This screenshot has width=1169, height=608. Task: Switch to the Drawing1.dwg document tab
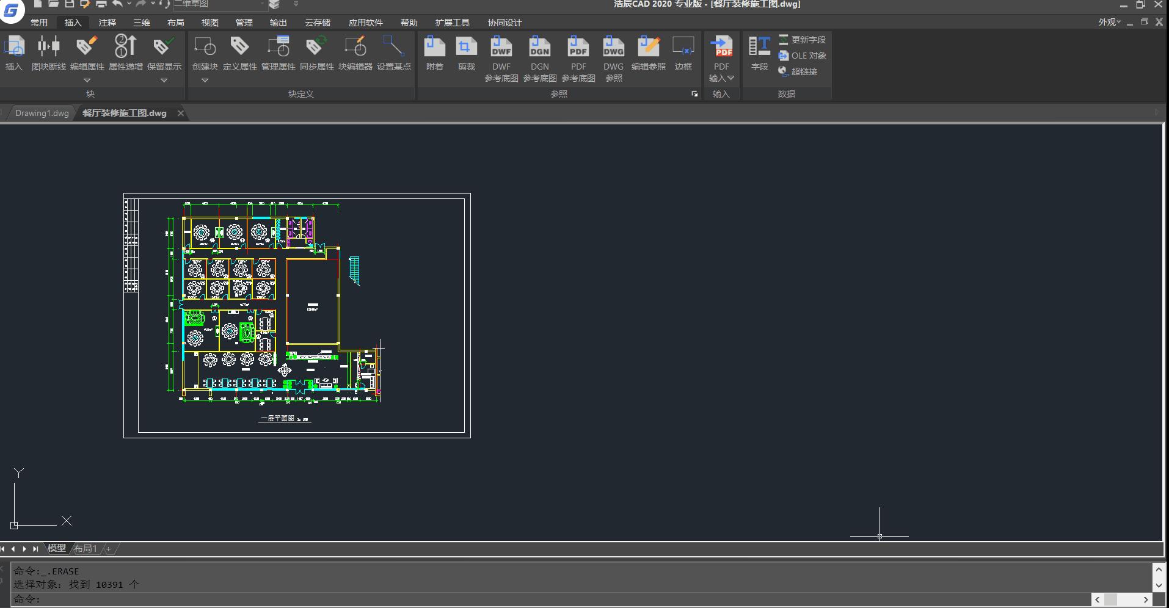(x=42, y=113)
